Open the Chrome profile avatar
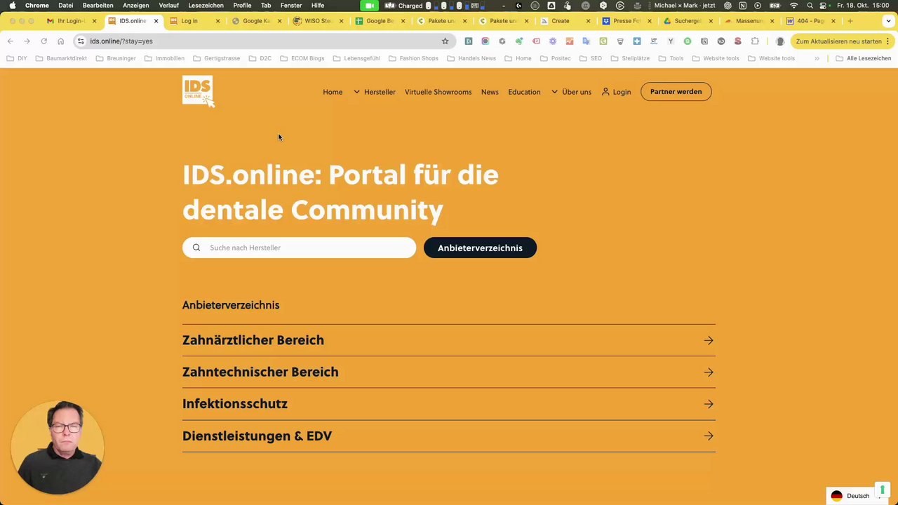This screenshot has height=505, width=898. point(779,41)
